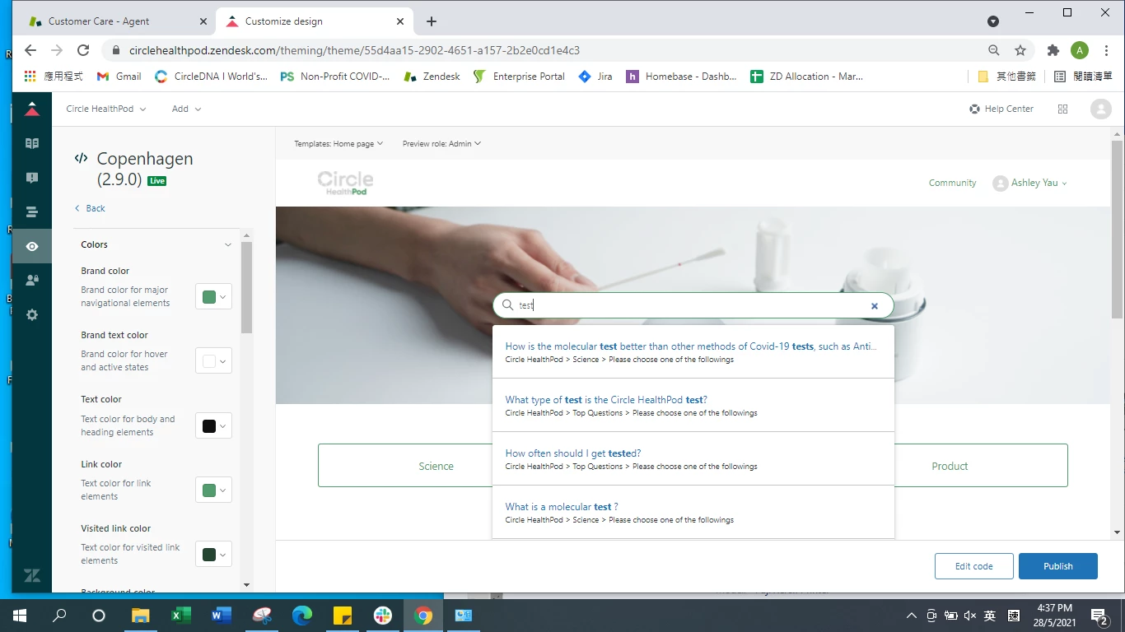Select the customize design eye icon

[x=32, y=246]
